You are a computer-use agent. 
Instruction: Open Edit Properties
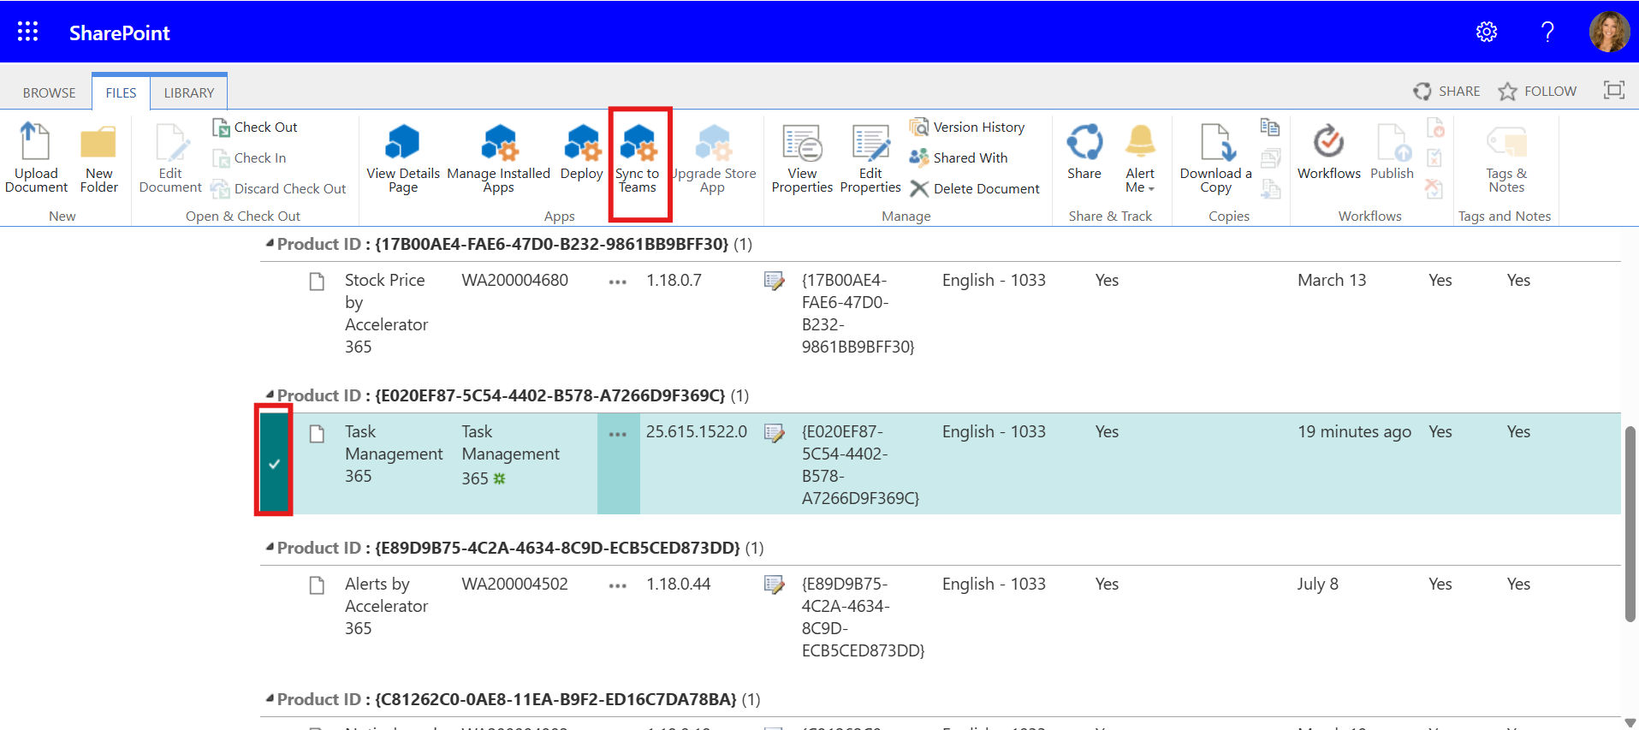click(x=870, y=158)
